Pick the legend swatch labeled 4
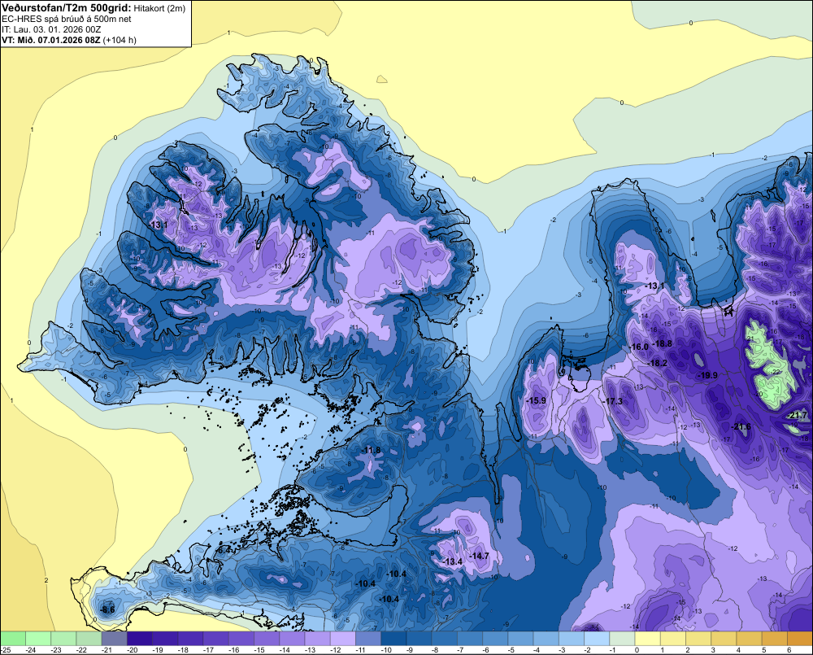The width and height of the screenshot is (813, 655). pyautogui.click(x=750, y=638)
